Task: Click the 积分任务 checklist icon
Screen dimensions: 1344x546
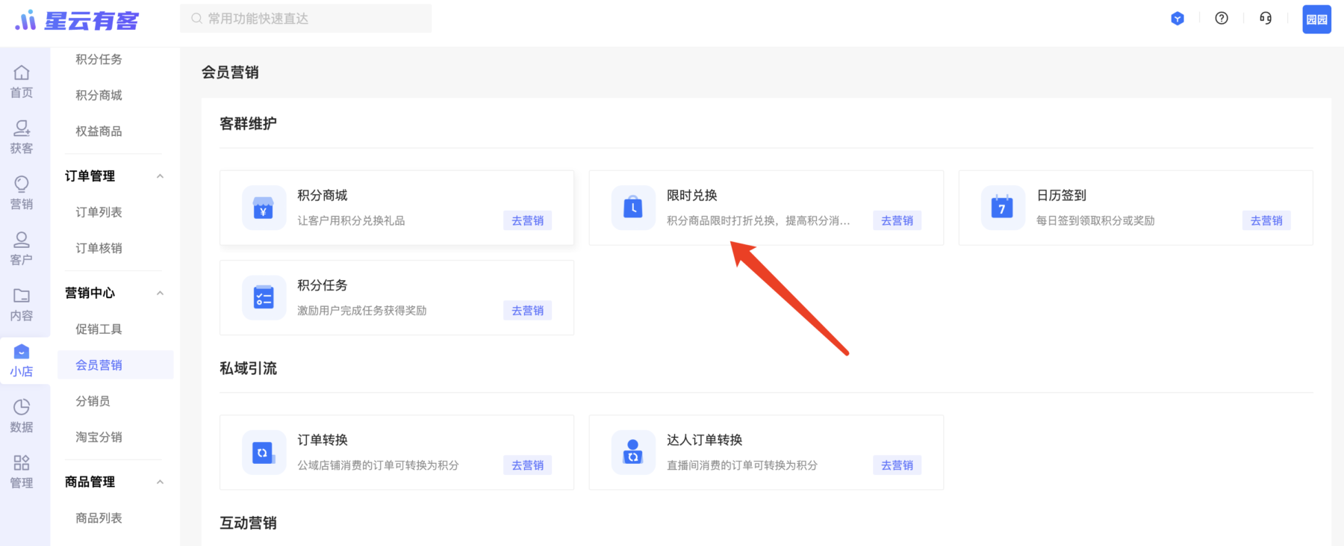Action: (264, 297)
